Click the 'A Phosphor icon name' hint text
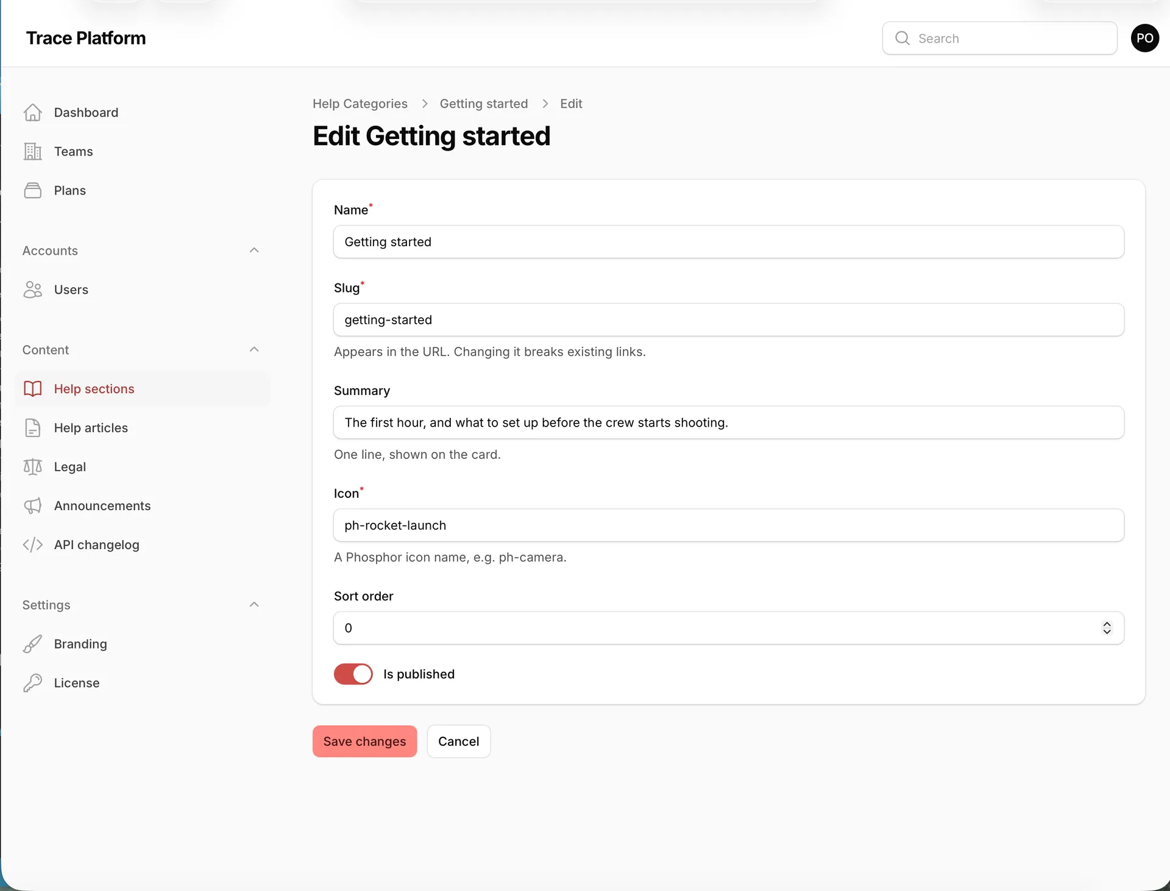 pyautogui.click(x=450, y=558)
